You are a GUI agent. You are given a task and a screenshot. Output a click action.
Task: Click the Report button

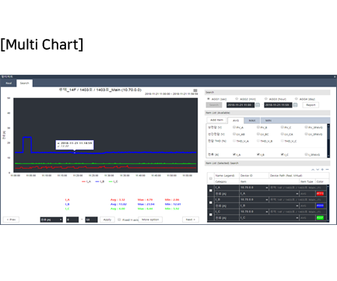click(311, 105)
